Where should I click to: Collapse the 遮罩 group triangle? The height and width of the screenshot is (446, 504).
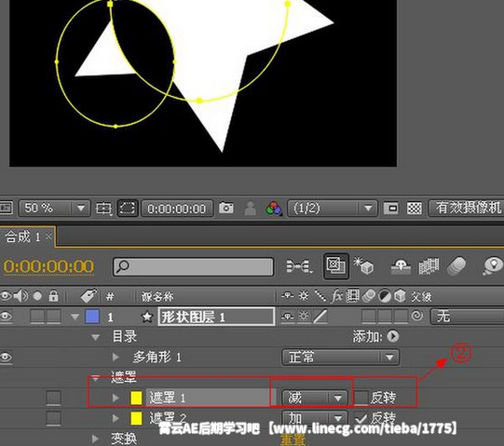coord(95,378)
